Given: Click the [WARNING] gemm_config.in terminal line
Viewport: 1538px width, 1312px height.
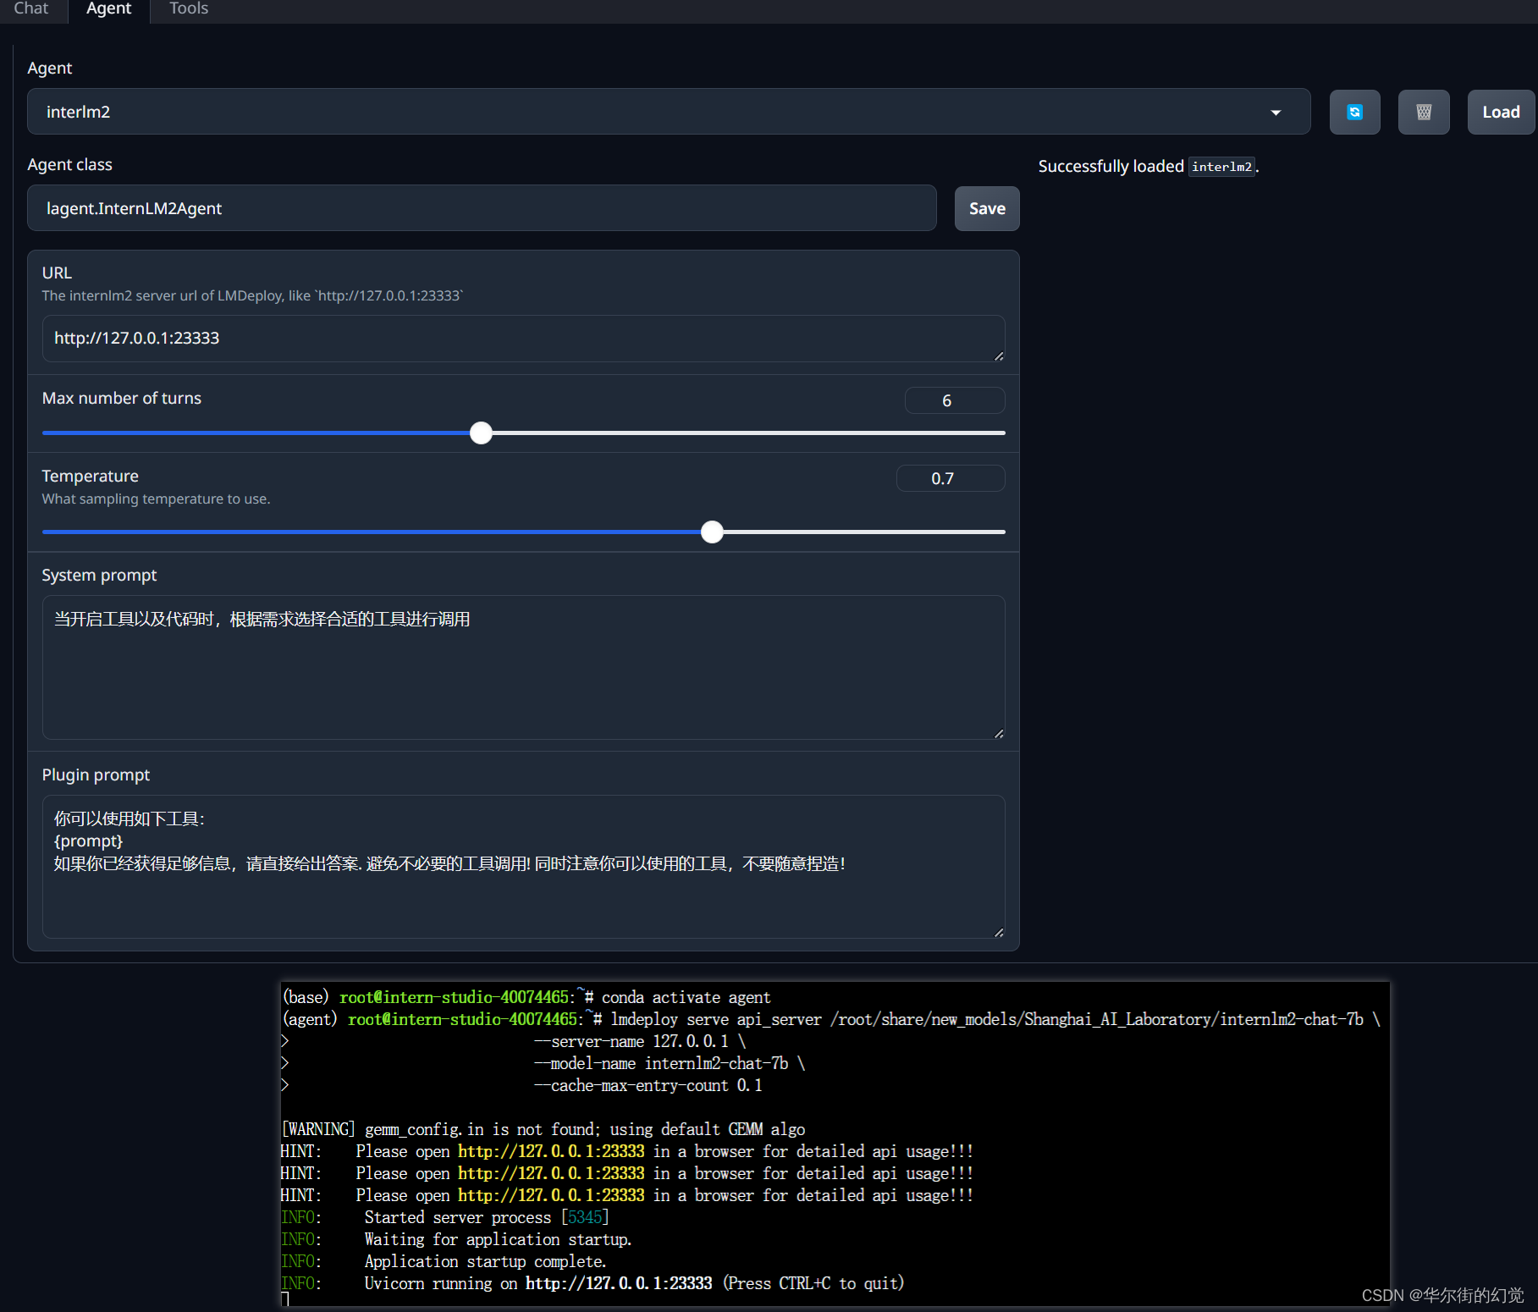Looking at the screenshot, I should (543, 1129).
